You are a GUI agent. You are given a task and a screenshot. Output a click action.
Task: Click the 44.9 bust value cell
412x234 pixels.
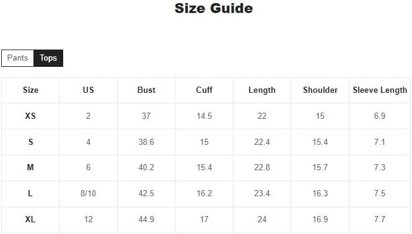click(146, 219)
